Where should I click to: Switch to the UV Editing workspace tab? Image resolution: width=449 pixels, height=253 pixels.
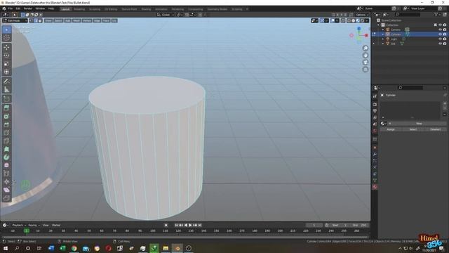[x=111, y=9]
